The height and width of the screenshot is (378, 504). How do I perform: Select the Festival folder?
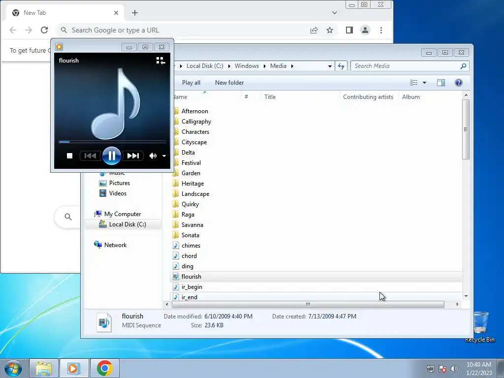click(x=191, y=163)
